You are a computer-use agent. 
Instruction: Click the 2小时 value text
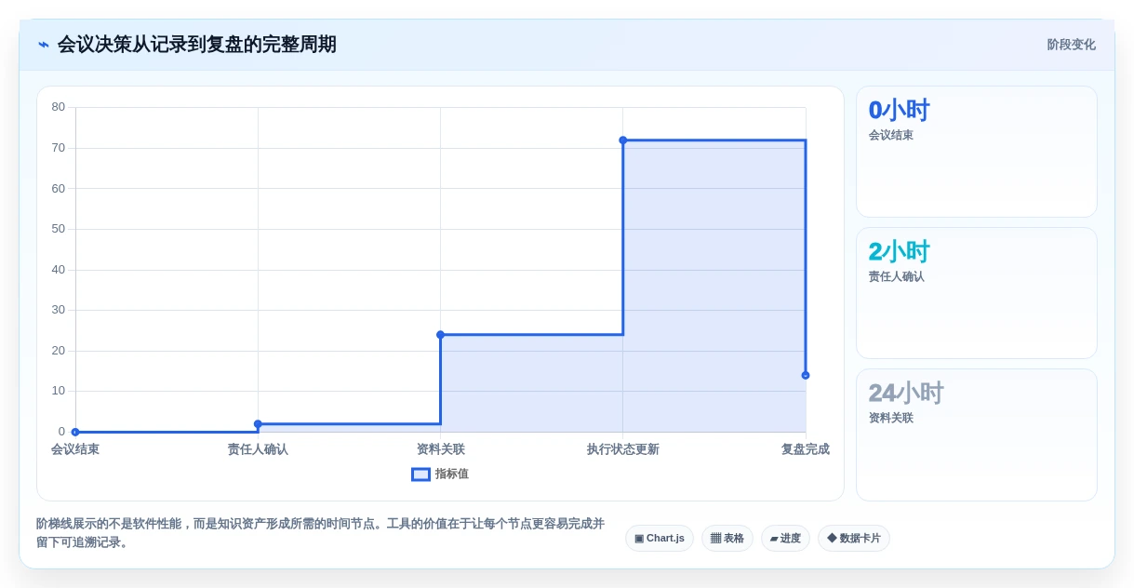point(899,251)
